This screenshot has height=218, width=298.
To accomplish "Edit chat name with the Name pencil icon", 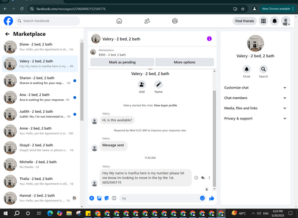I will click(159, 85).
